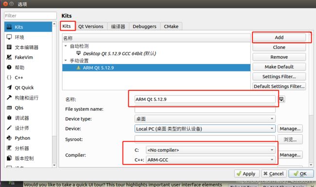Focus the Filter search field
This screenshot has height=187, width=316.
[x=30, y=16]
